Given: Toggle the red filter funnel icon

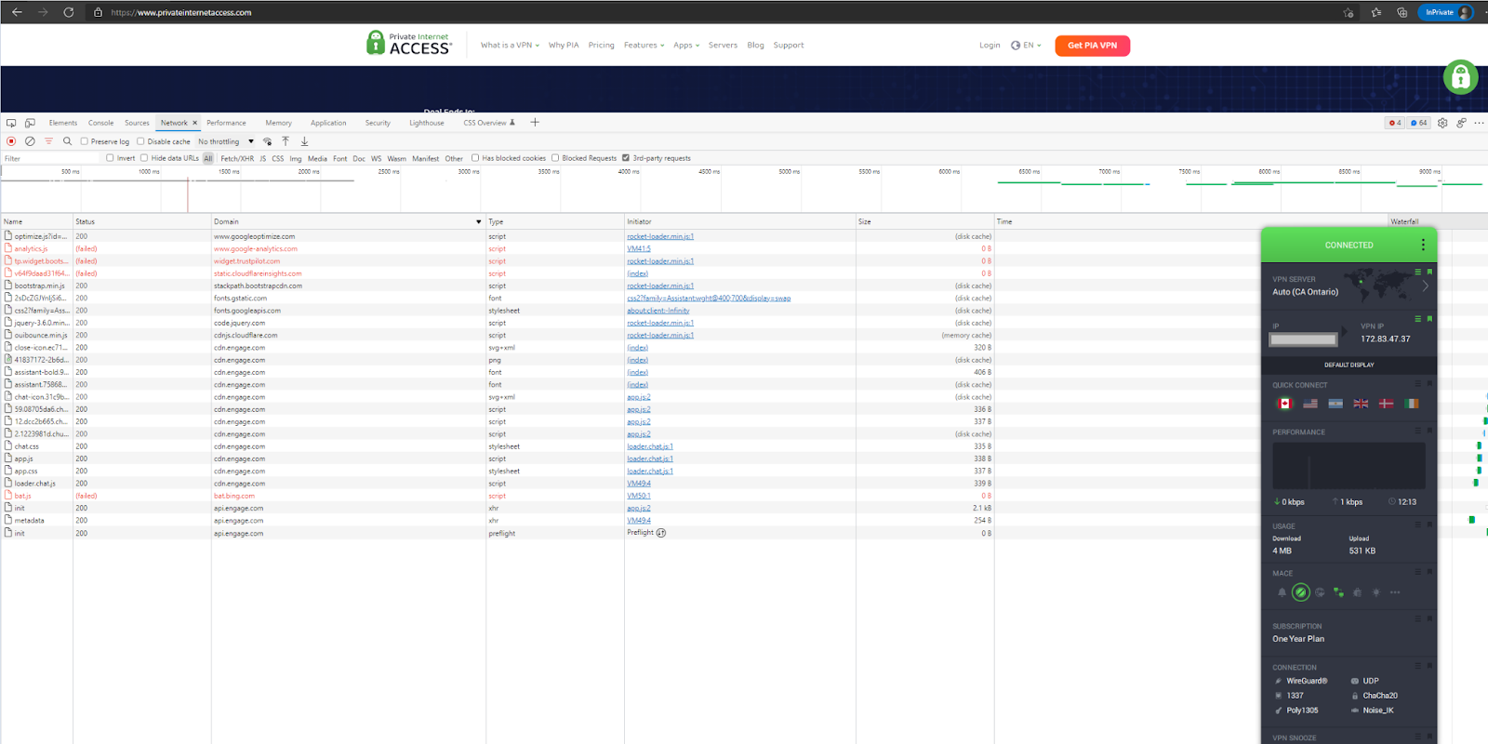Looking at the screenshot, I should pos(48,141).
